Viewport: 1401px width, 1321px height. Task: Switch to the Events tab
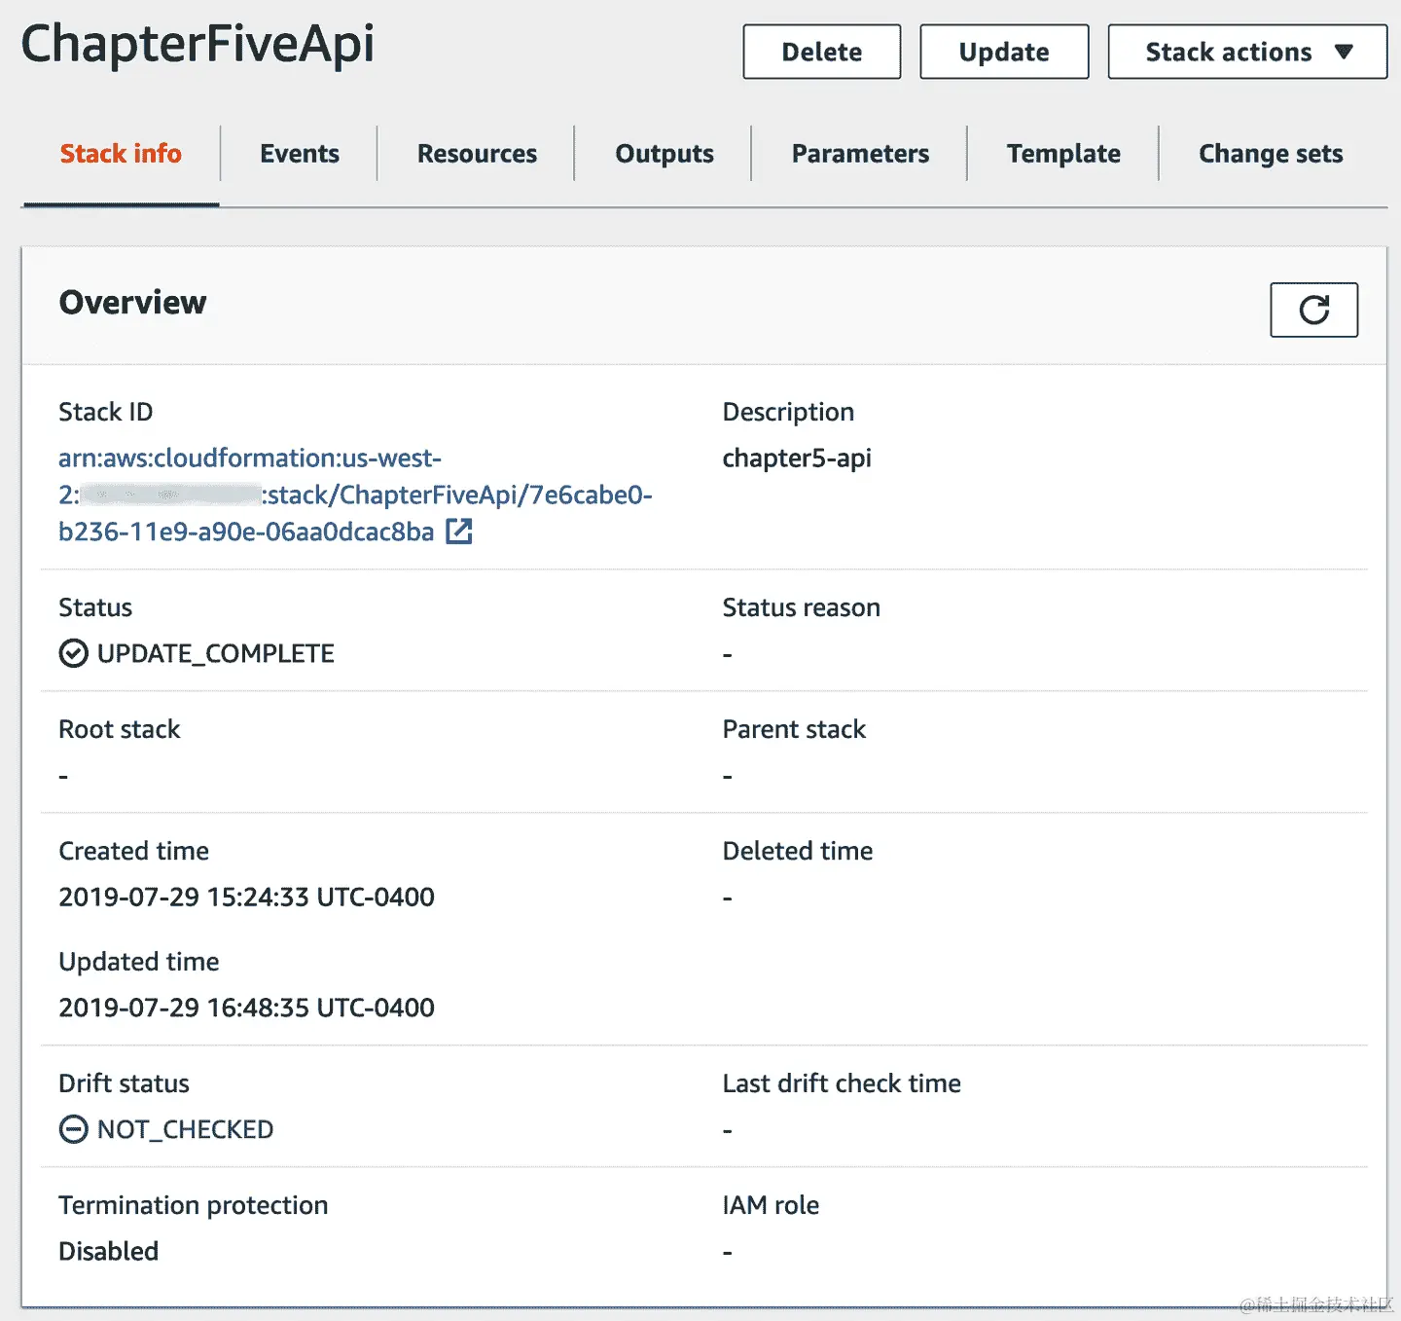pos(300,154)
